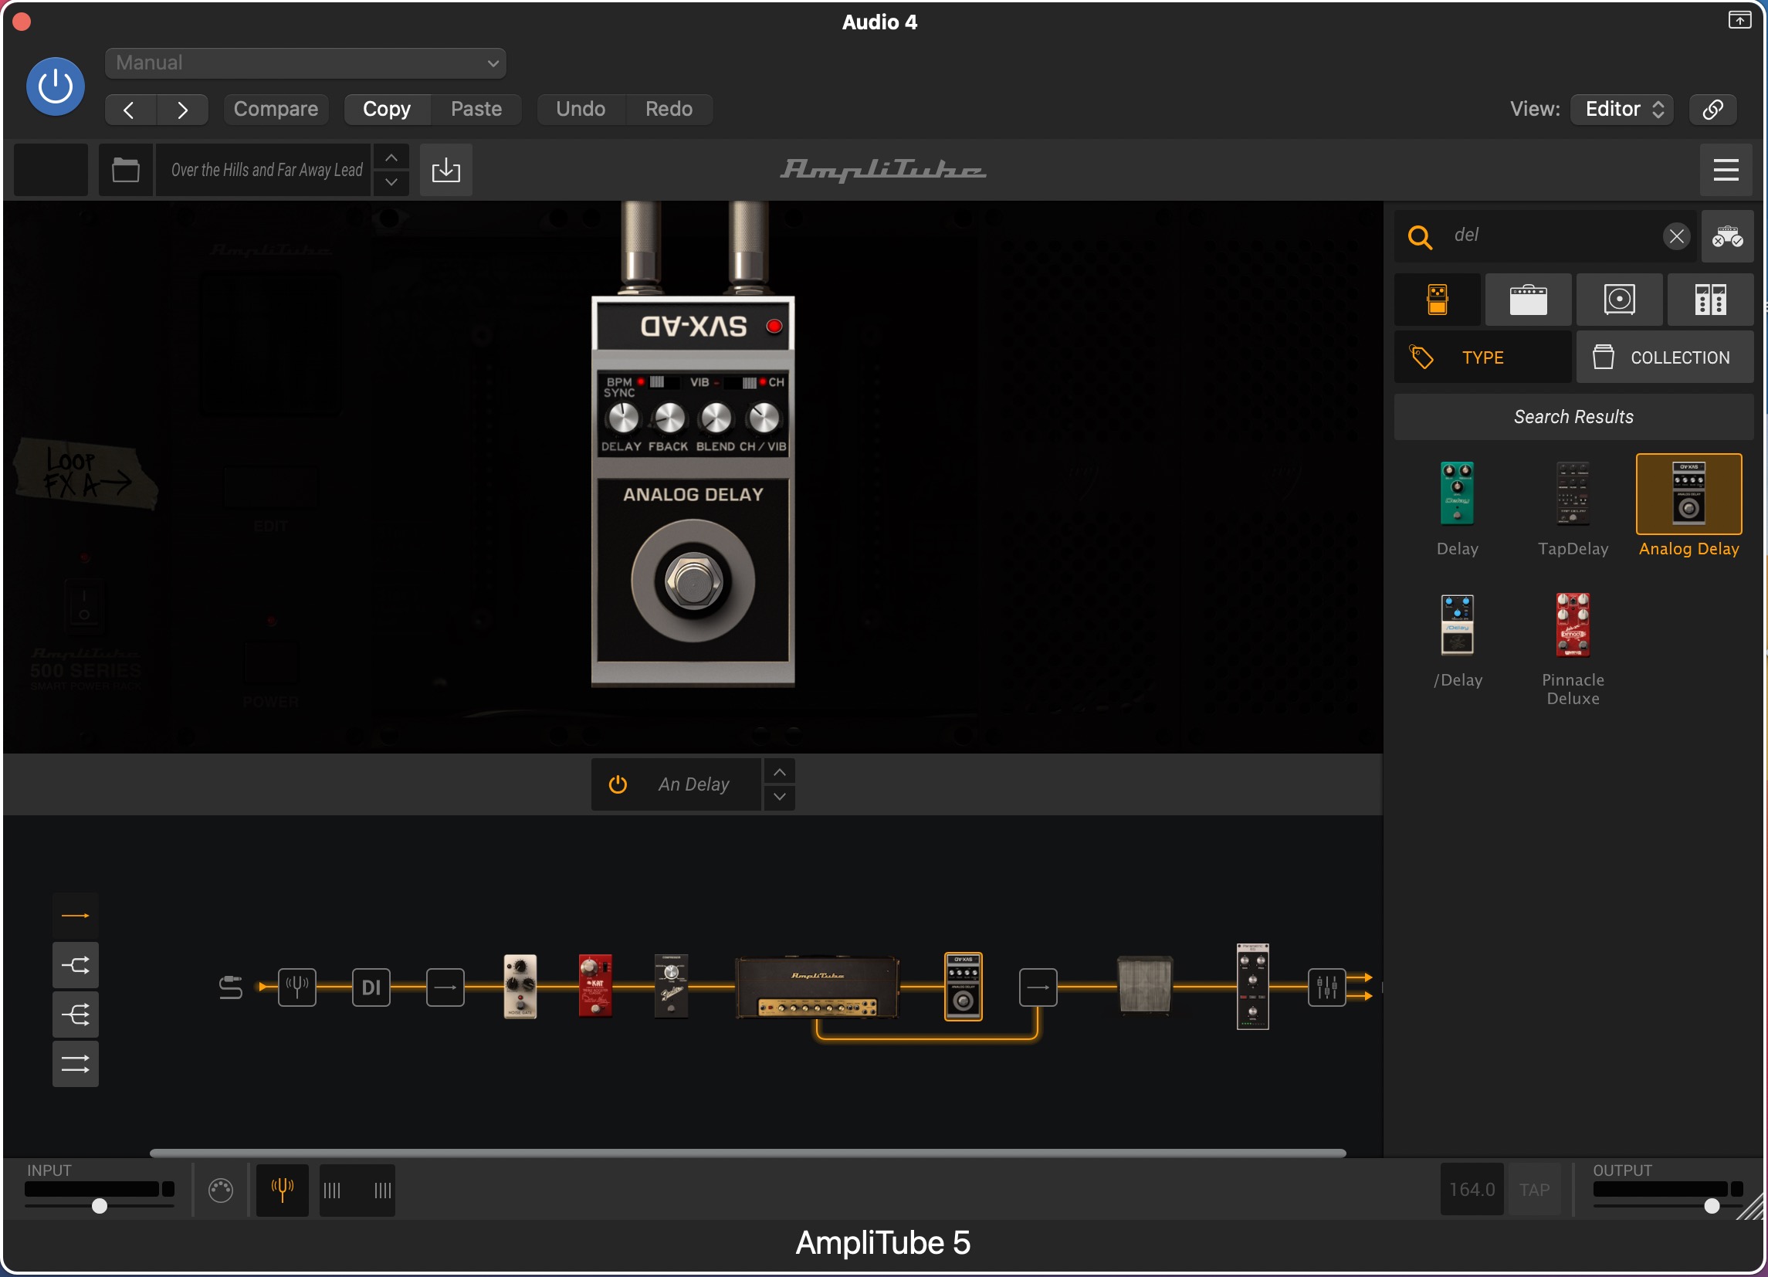Open the AmpliTube hamburger menu

pos(1726,170)
